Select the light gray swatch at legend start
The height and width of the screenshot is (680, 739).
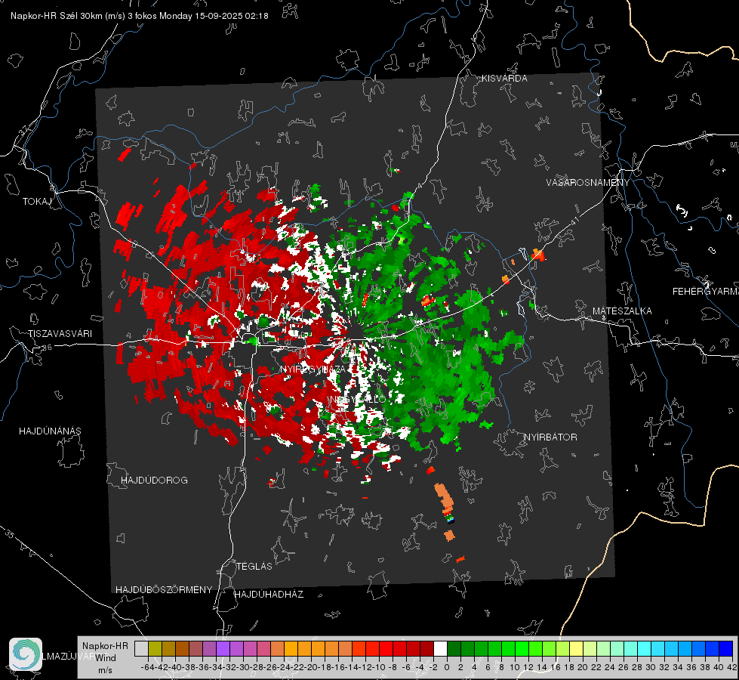coord(141,648)
